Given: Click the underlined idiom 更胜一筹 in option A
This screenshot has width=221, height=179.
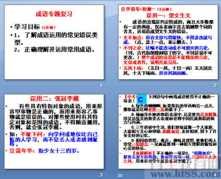Looking at the screenshot, I should click(156, 109).
